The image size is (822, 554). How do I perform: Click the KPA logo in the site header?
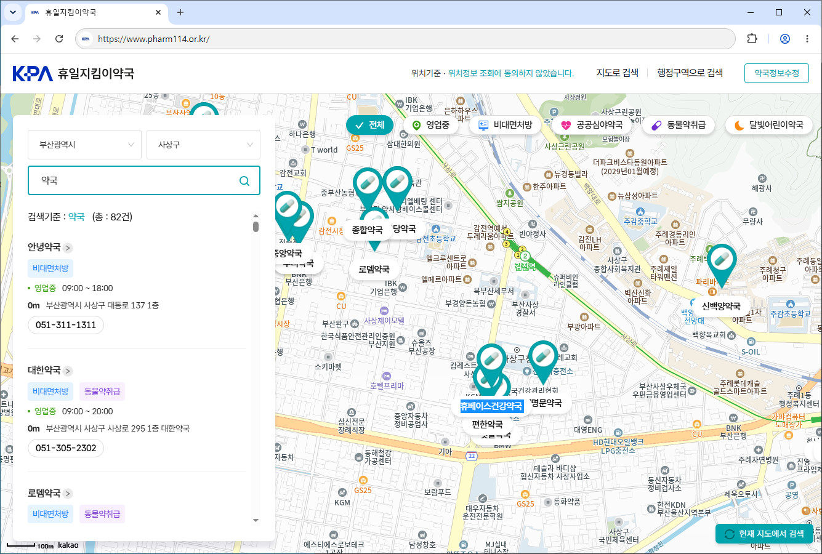[33, 73]
